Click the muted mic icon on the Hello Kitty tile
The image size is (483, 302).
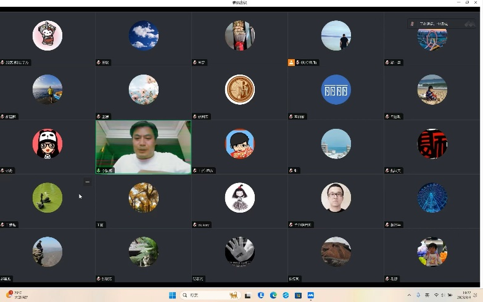(x=2, y=62)
